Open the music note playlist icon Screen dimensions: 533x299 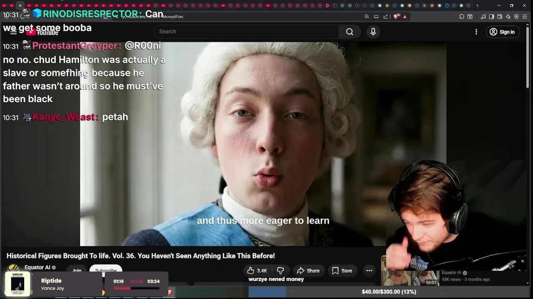483,17
